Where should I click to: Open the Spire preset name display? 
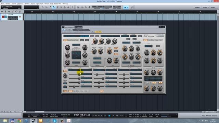point(76,36)
